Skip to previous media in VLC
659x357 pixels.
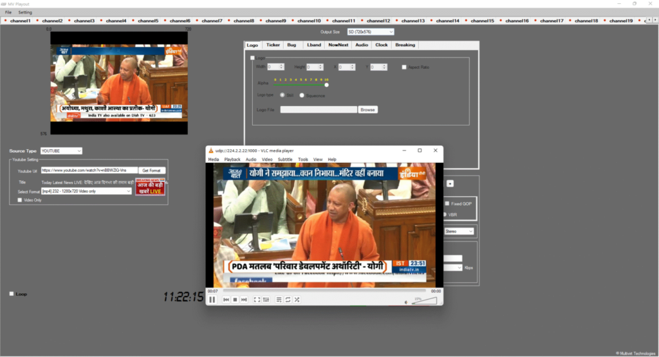[x=227, y=300]
